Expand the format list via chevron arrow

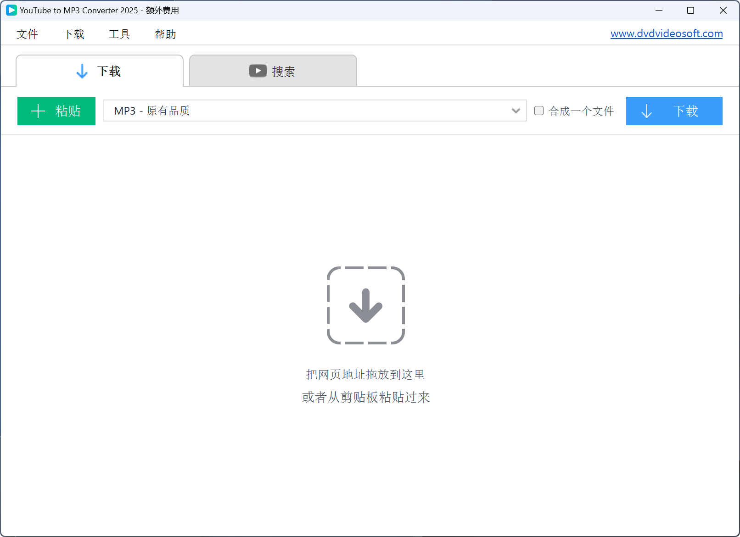click(x=516, y=111)
